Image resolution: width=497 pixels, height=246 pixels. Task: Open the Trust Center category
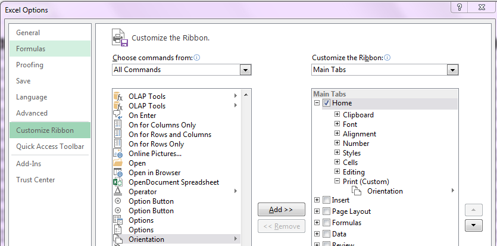[36, 180]
